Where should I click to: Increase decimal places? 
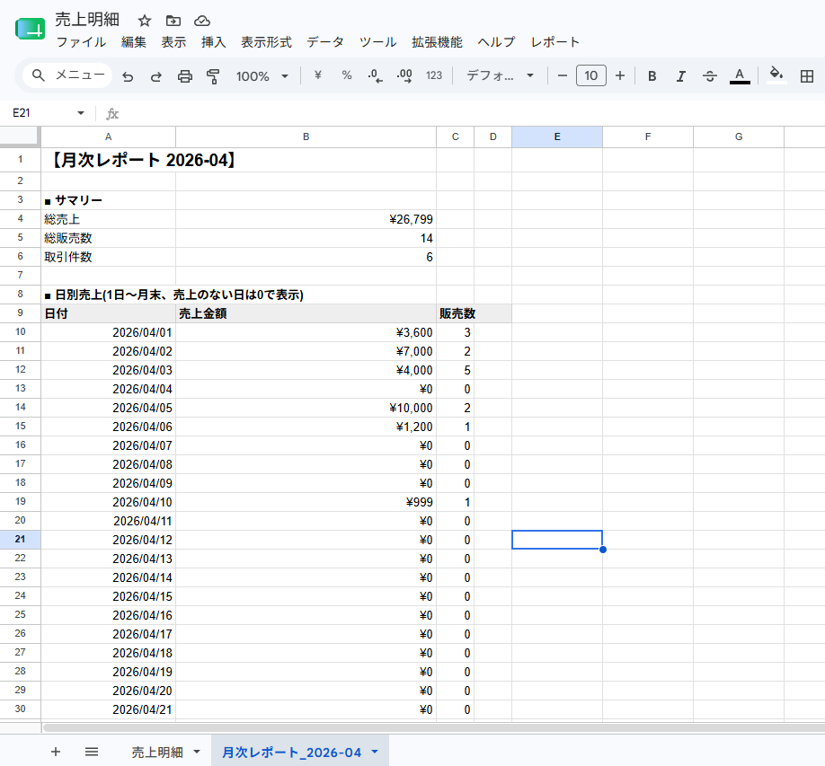coord(404,76)
